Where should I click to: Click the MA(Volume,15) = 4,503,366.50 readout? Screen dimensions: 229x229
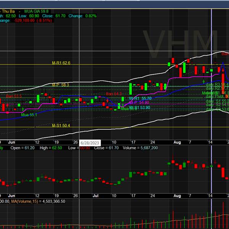pyautogui.click(x=38, y=202)
